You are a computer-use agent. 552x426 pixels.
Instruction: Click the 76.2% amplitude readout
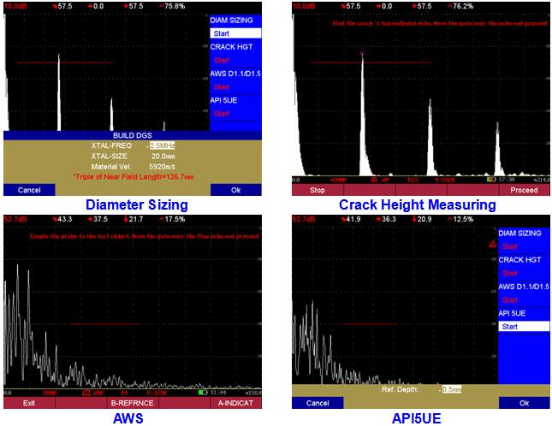[460, 6]
